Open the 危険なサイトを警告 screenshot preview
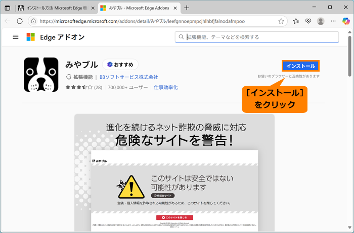The image size is (354, 233). click(x=174, y=173)
